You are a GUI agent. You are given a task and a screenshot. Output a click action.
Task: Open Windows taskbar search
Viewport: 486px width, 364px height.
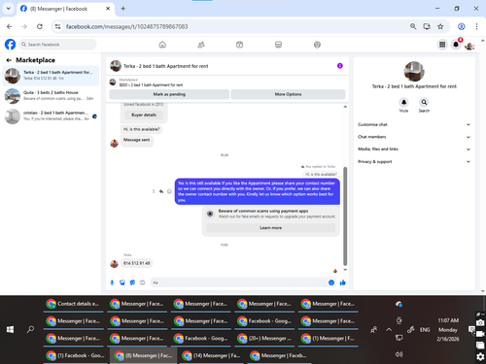click(x=30, y=329)
